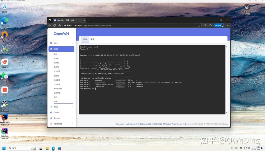Viewport: 265px width, 151px height.
Task: Click the iStore sidebar icon
Action: click(x=51, y=112)
